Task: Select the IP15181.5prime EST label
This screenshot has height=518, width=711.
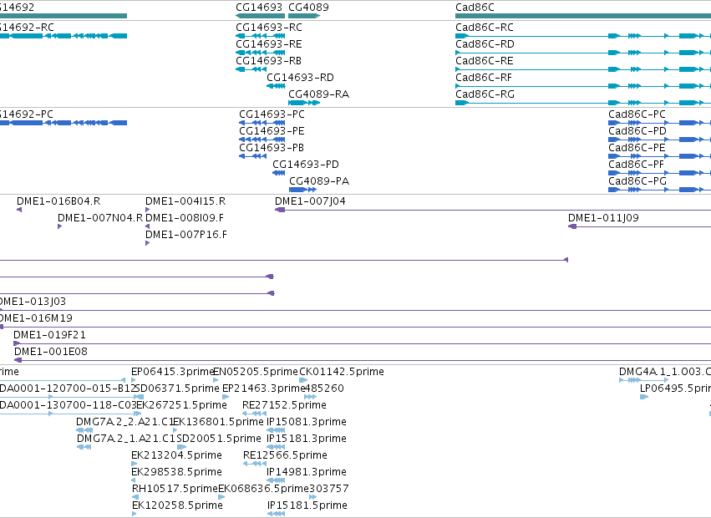Action: pos(307,505)
